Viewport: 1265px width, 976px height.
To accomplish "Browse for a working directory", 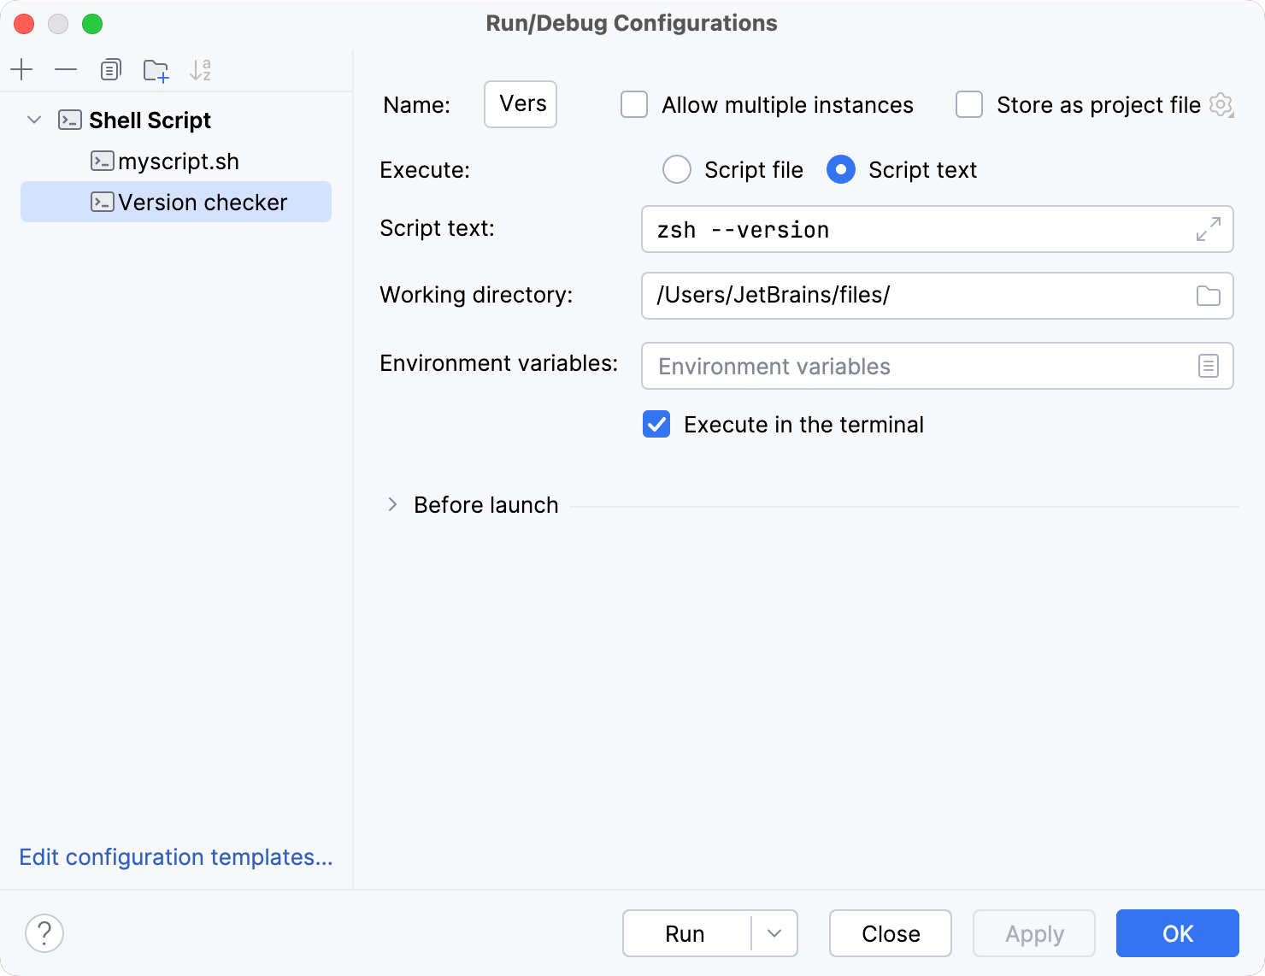I will (x=1208, y=296).
